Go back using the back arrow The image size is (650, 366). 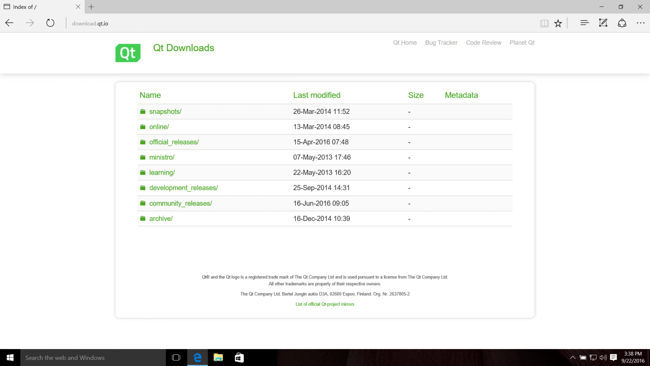pos(10,23)
